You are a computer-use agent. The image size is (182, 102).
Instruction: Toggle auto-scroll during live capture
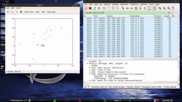(x=149, y=8)
